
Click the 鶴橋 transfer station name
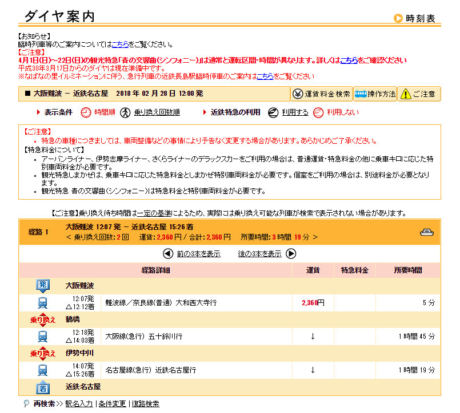pyautogui.click(x=73, y=319)
